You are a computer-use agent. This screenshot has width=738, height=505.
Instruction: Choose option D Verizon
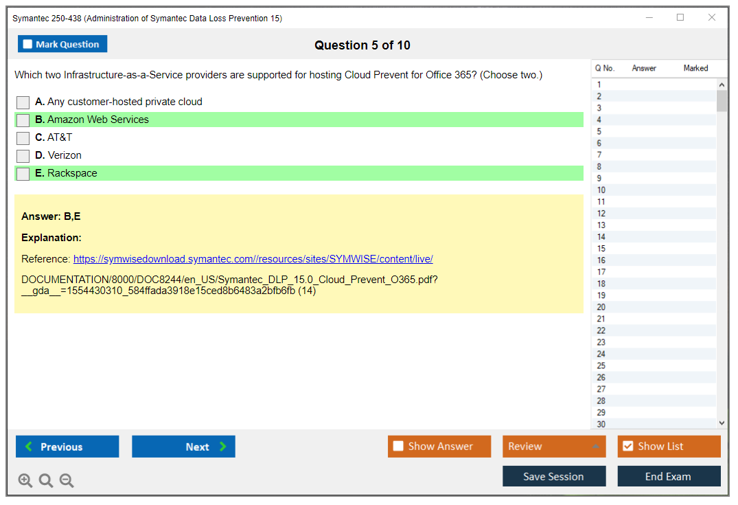click(23, 156)
